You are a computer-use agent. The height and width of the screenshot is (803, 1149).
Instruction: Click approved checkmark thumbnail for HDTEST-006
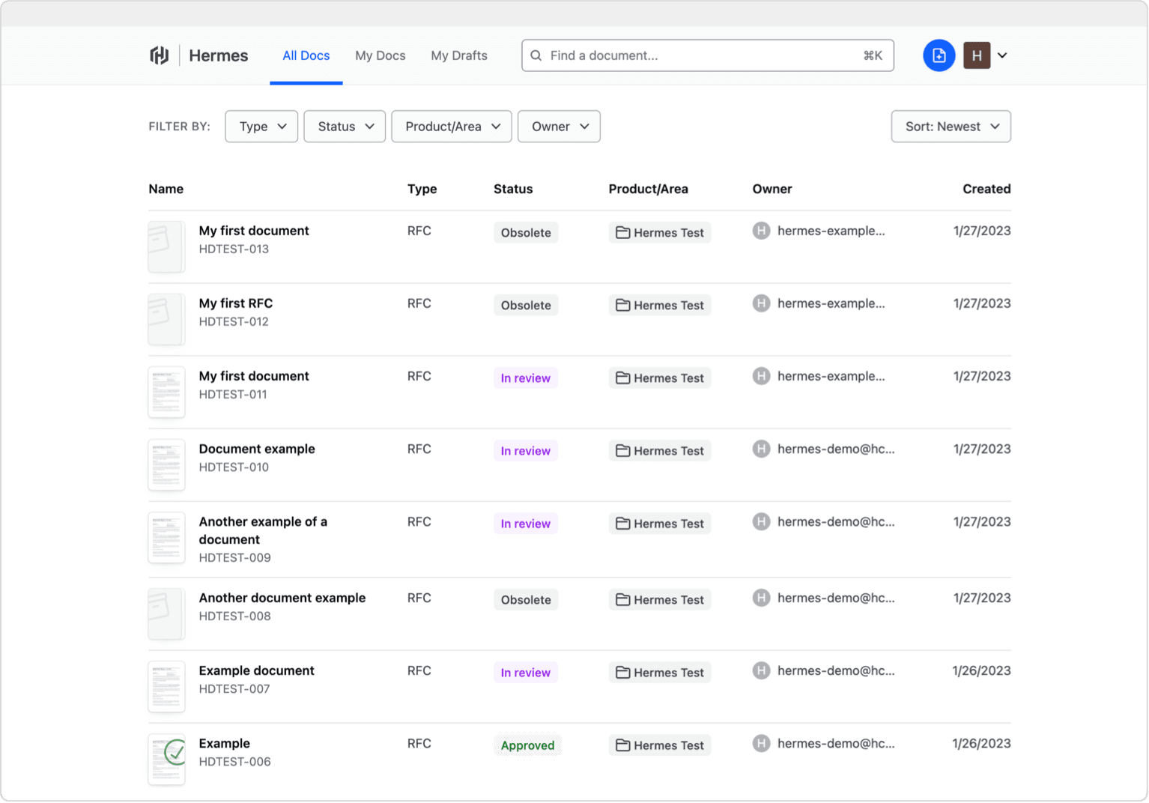point(167,759)
